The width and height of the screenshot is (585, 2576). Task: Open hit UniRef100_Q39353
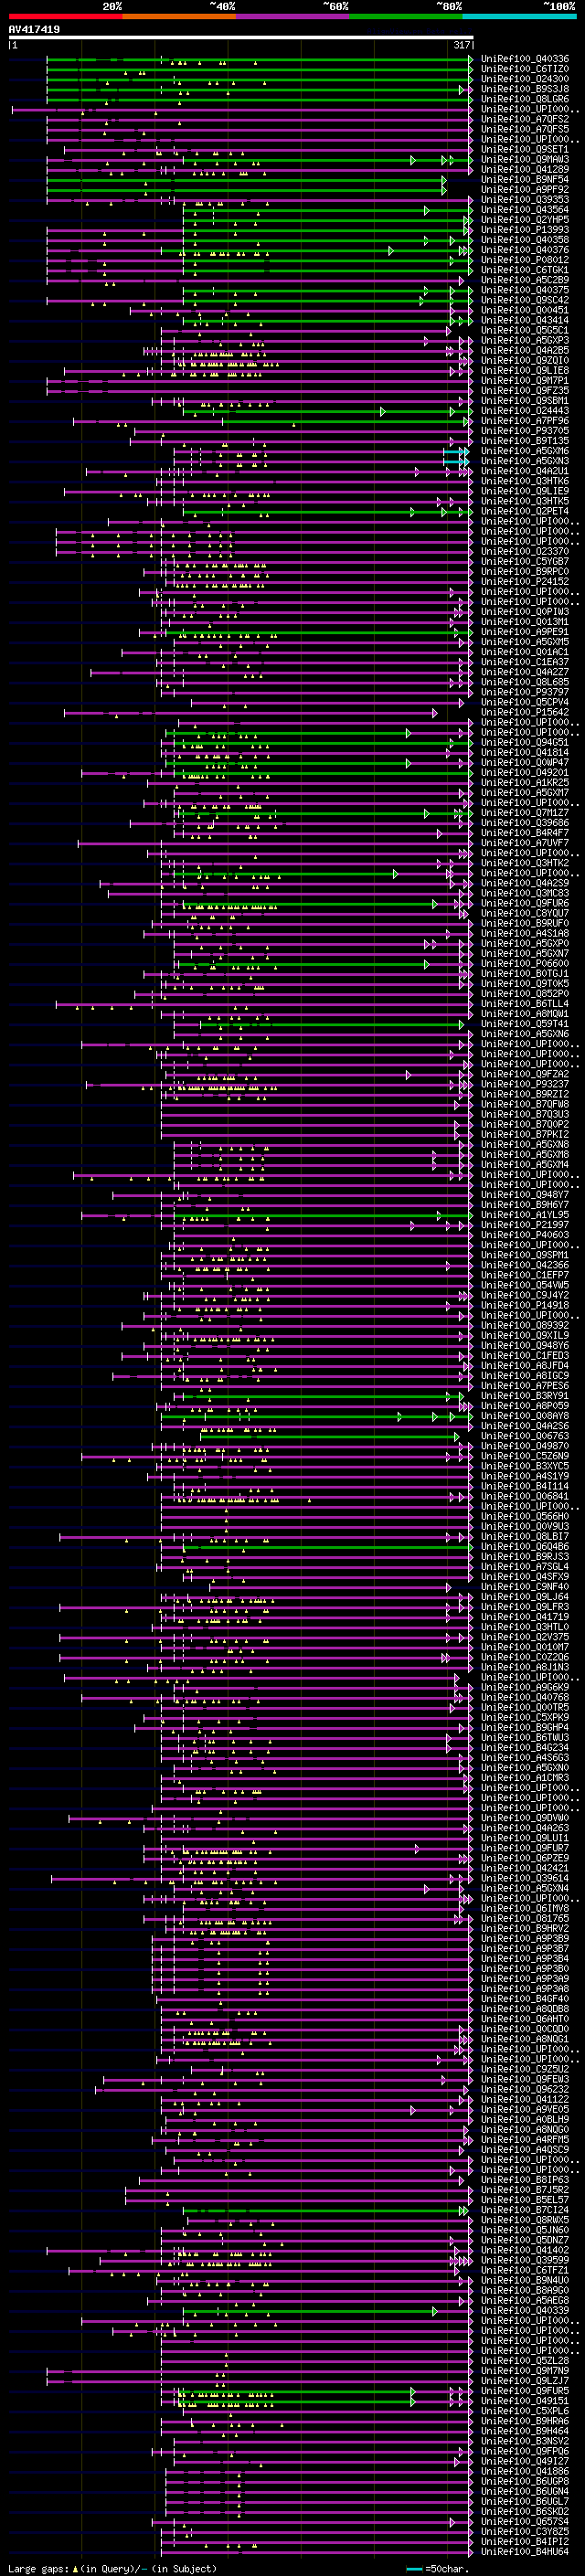coord(524,200)
